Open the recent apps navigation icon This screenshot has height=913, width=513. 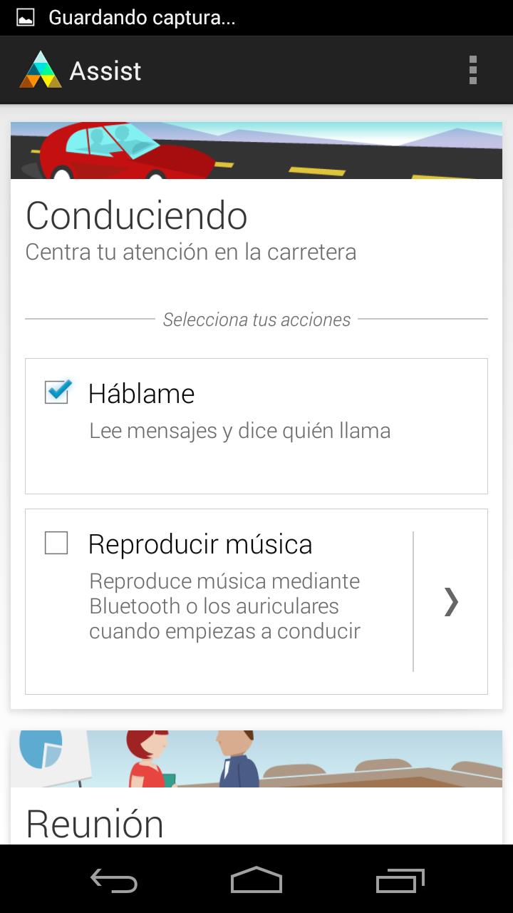pyautogui.click(x=400, y=879)
